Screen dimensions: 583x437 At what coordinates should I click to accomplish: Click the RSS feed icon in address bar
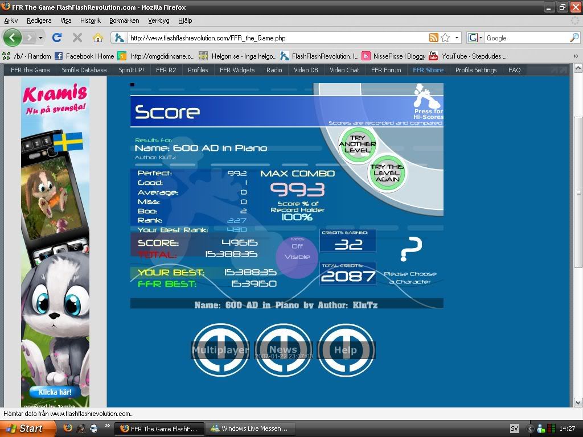pos(434,38)
